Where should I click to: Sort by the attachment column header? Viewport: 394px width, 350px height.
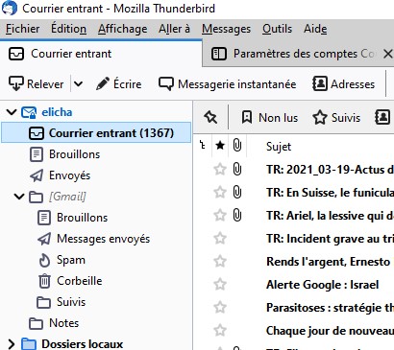point(237,146)
